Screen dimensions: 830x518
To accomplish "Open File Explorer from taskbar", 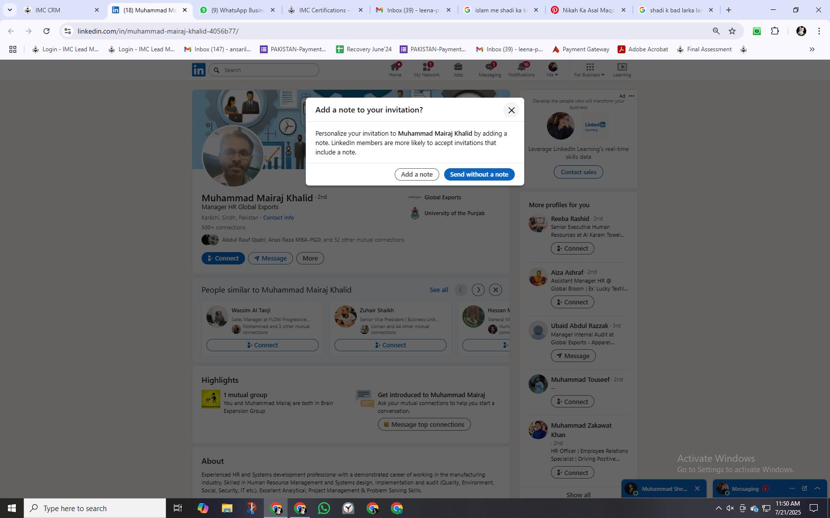I will tap(227, 508).
